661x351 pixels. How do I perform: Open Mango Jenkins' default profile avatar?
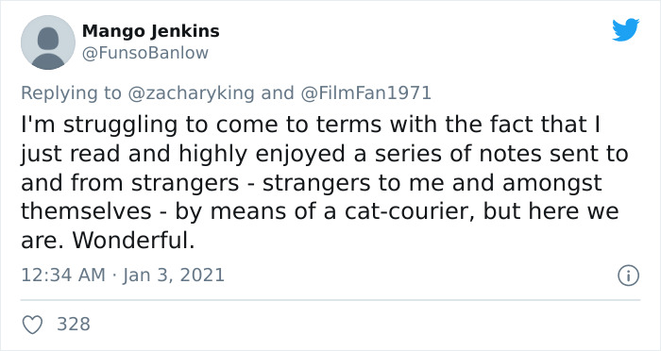[x=48, y=42]
